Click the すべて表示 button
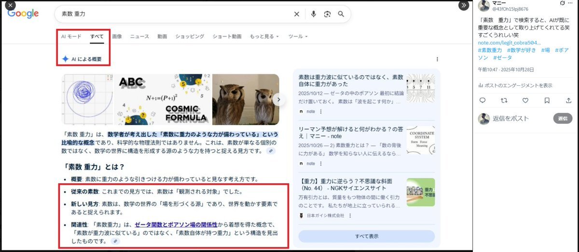Screen dimensions: 579x252 pyautogui.click(x=366, y=236)
